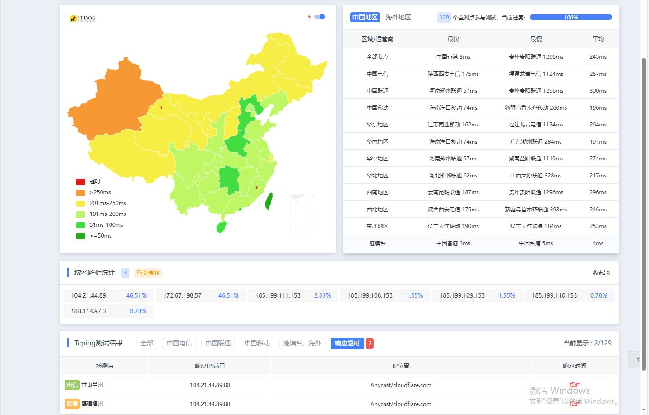
Task: Select IP 185.199.110.153 entry
Action: (x=569, y=295)
